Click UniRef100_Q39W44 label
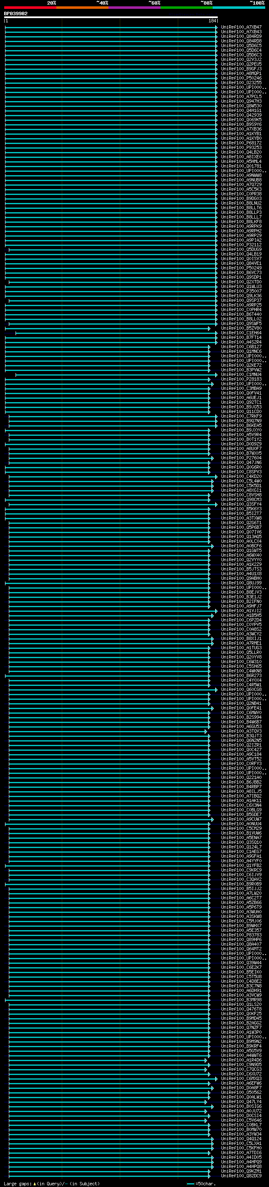The height and width of the screenshot is (1187, 269). tap(241, 963)
